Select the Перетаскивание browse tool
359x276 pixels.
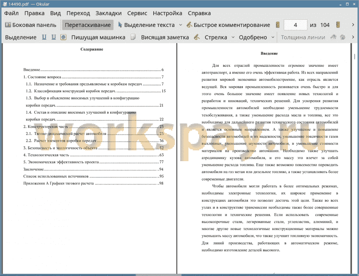[88, 25]
